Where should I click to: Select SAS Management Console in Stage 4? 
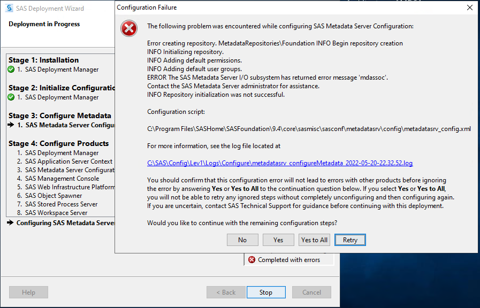tap(62, 179)
